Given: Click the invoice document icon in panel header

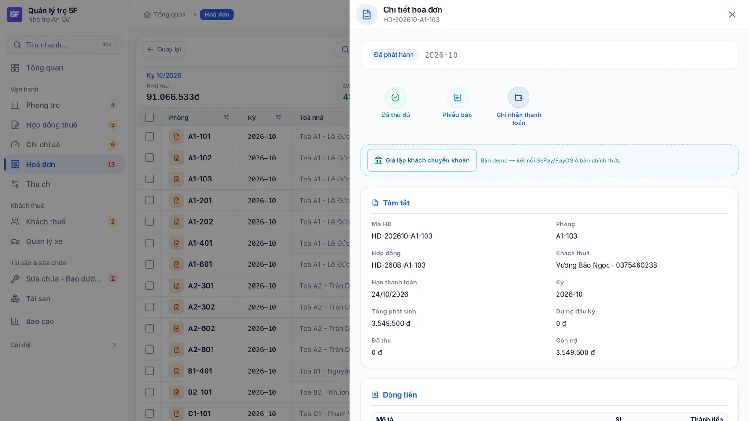Looking at the screenshot, I should 367,15.
